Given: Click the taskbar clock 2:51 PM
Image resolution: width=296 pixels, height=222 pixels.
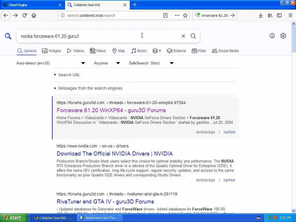Looking at the screenshot, I should pyautogui.click(x=285, y=218).
